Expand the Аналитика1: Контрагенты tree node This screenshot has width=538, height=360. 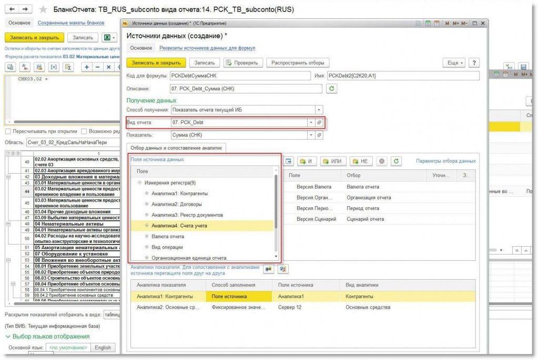[x=147, y=194]
